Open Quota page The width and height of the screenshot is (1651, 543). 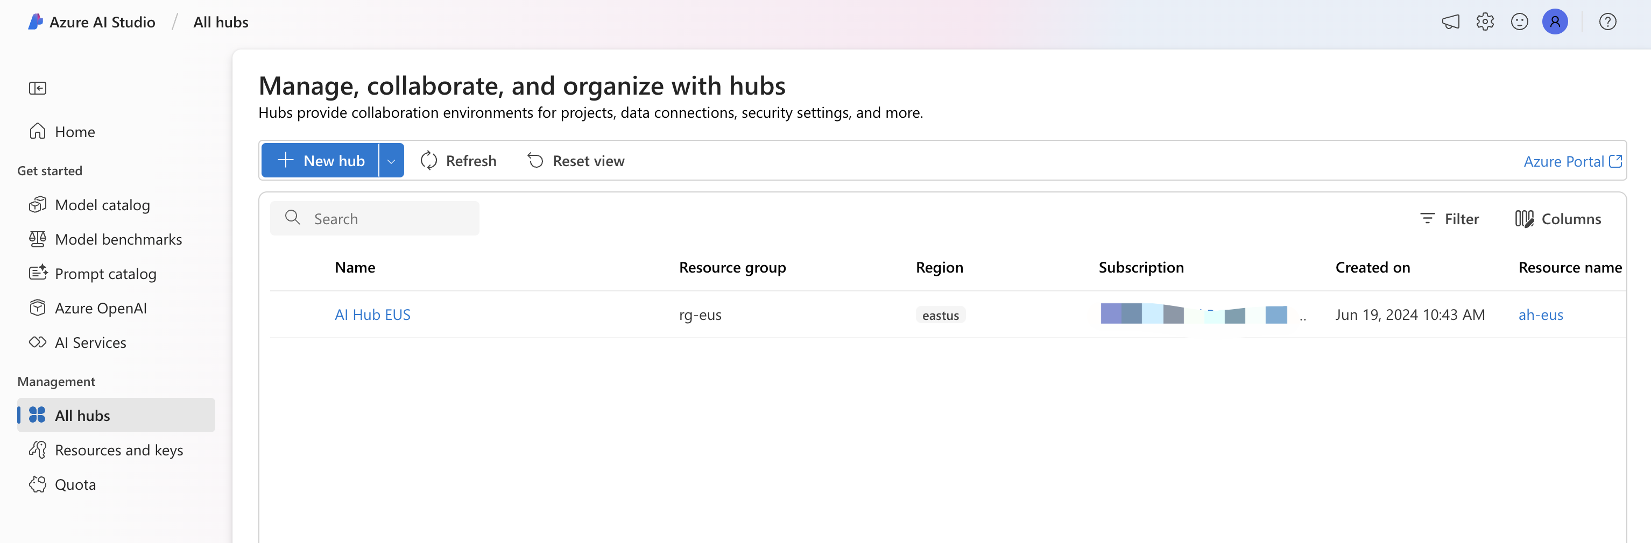pyautogui.click(x=116, y=485)
